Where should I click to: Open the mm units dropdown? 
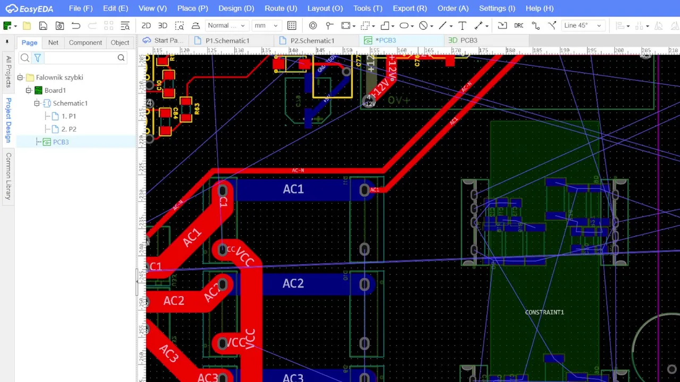pyautogui.click(x=266, y=25)
